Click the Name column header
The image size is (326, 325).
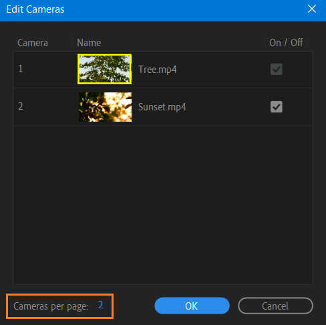point(89,43)
